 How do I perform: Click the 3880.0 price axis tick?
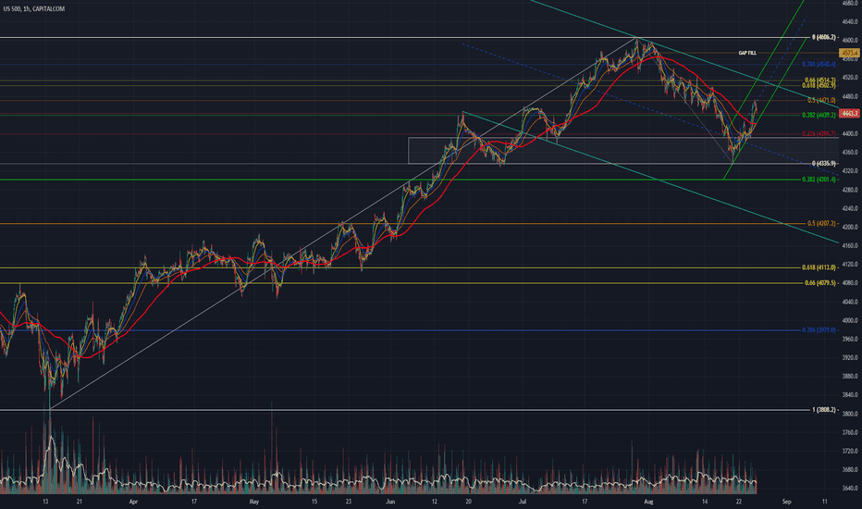click(x=849, y=377)
